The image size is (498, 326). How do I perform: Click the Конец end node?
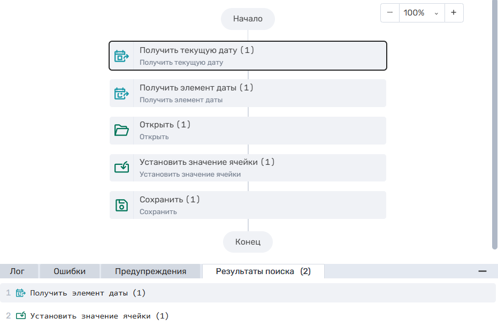[248, 242]
